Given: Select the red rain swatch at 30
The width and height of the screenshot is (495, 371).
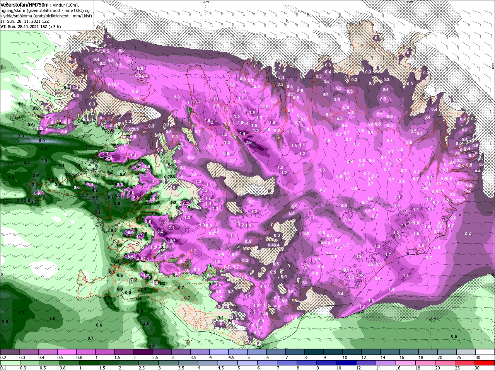Looking at the screenshot, I should click(x=485, y=363).
